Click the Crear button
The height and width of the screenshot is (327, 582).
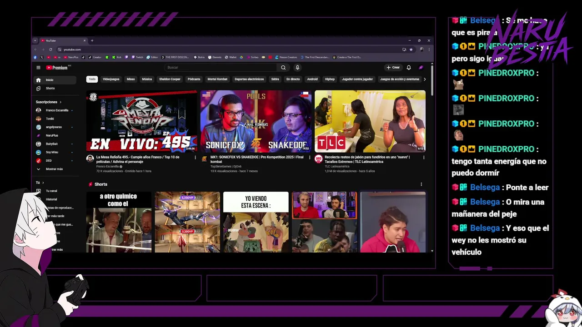(393, 68)
